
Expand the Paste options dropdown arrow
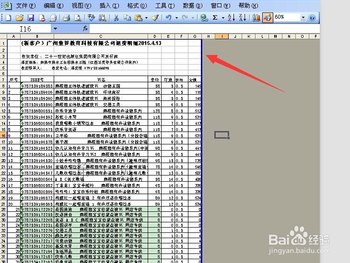click(146, 18)
